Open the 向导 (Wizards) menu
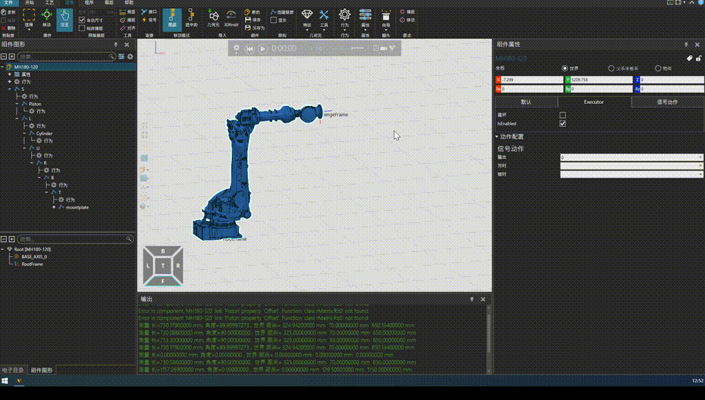The height and width of the screenshot is (400, 705). (x=386, y=19)
